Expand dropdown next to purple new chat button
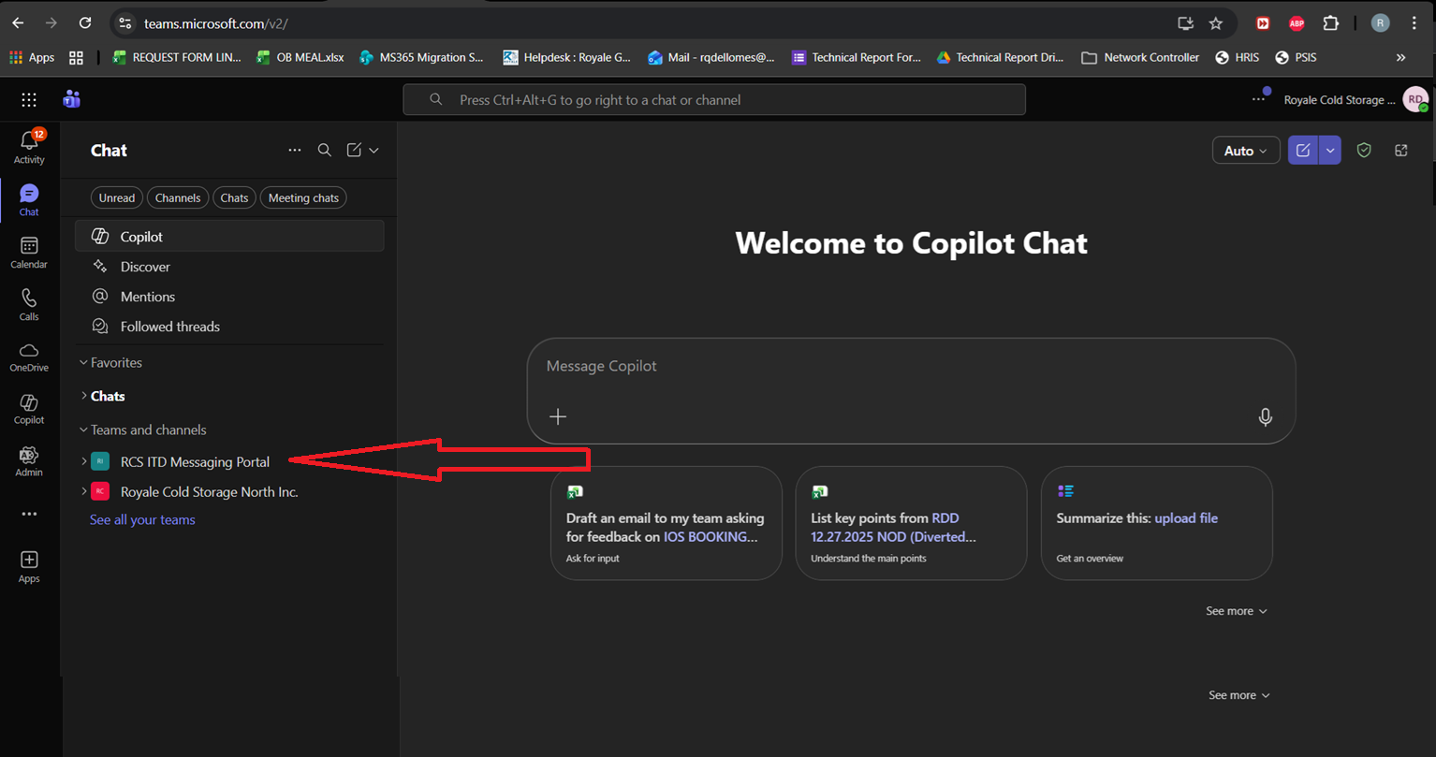Viewport: 1436px width, 757px height. [1330, 150]
